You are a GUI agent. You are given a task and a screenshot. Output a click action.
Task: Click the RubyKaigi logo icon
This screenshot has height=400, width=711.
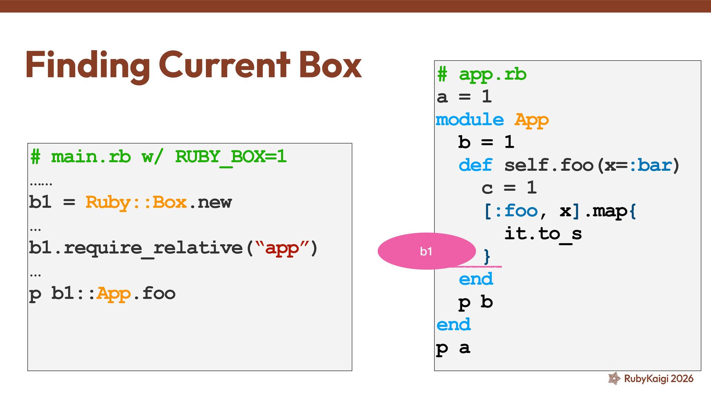[x=614, y=379]
